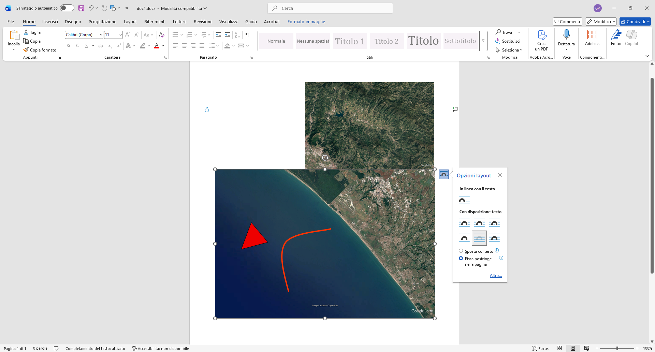The width and height of the screenshot is (655, 352).
Task: Increase indent of paragraph
Action: 228,35
